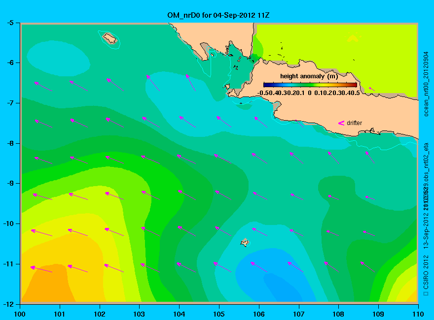Click the latitude label -10
The image size is (434, 320).
point(8,224)
